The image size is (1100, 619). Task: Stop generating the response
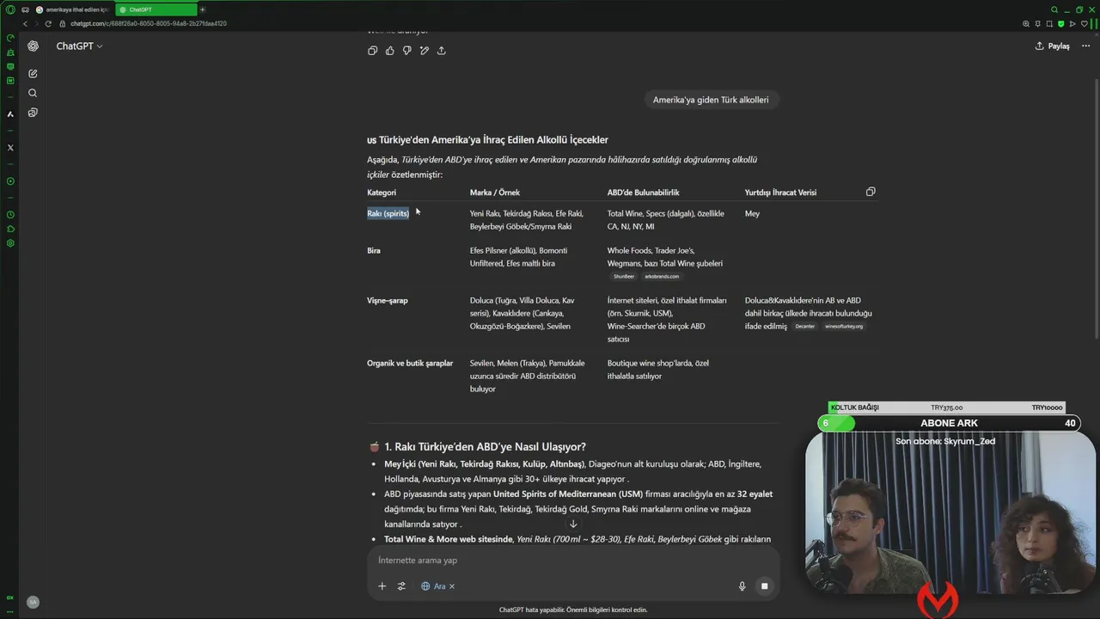(x=764, y=586)
